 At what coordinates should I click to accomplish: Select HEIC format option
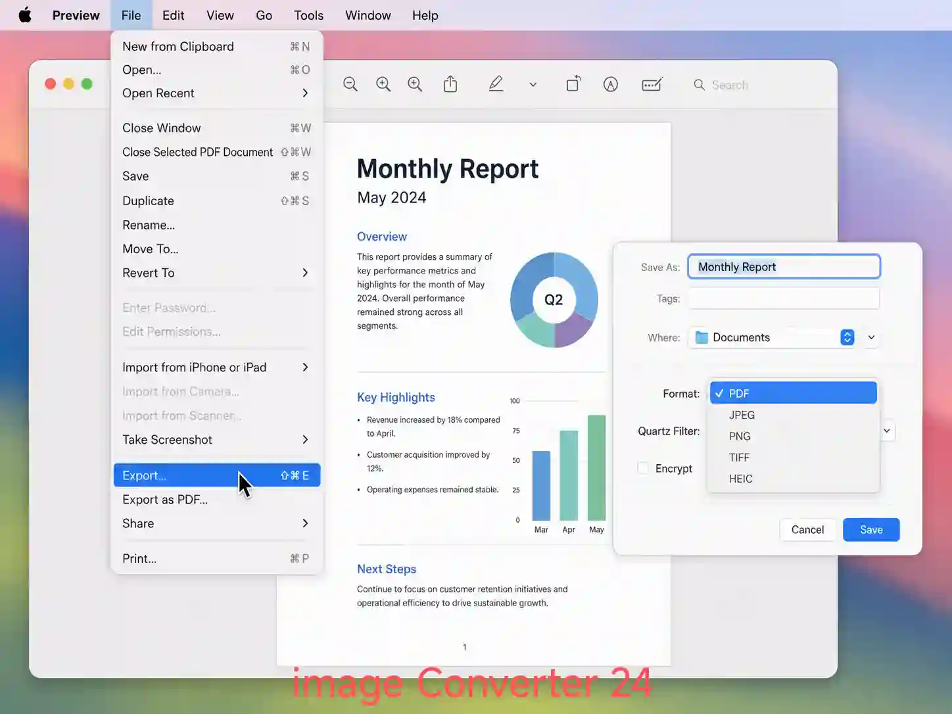(x=794, y=479)
